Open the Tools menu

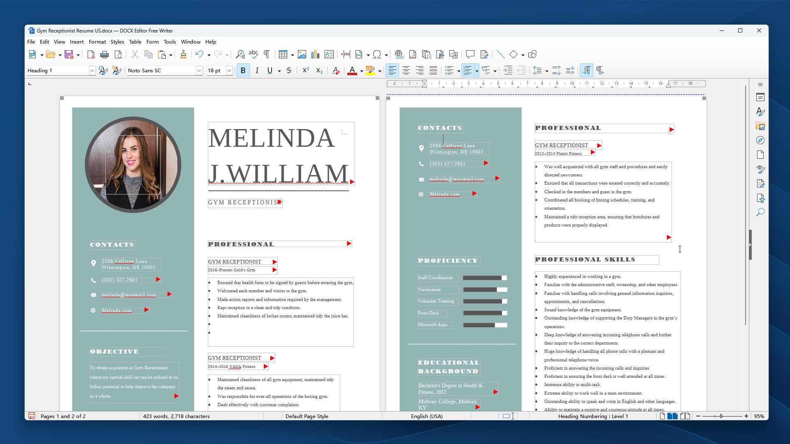pos(170,42)
